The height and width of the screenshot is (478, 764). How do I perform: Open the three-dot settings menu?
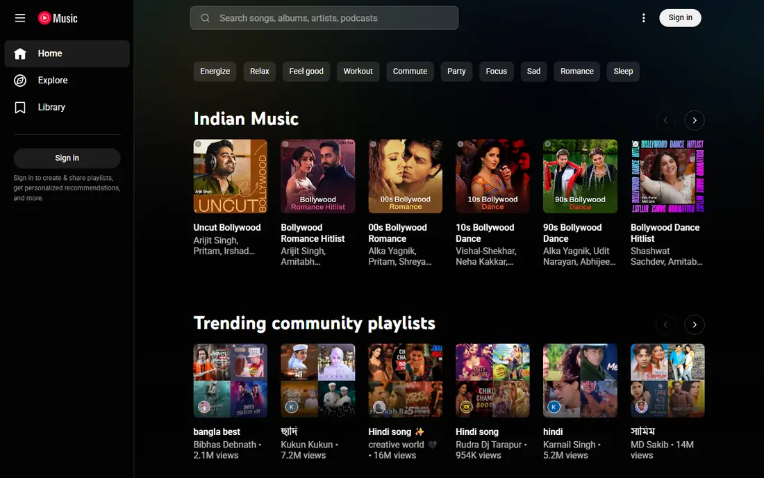tap(644, 18)
